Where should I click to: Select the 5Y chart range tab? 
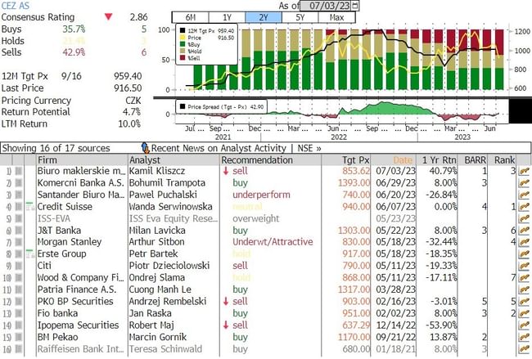(x=300, y=16)
